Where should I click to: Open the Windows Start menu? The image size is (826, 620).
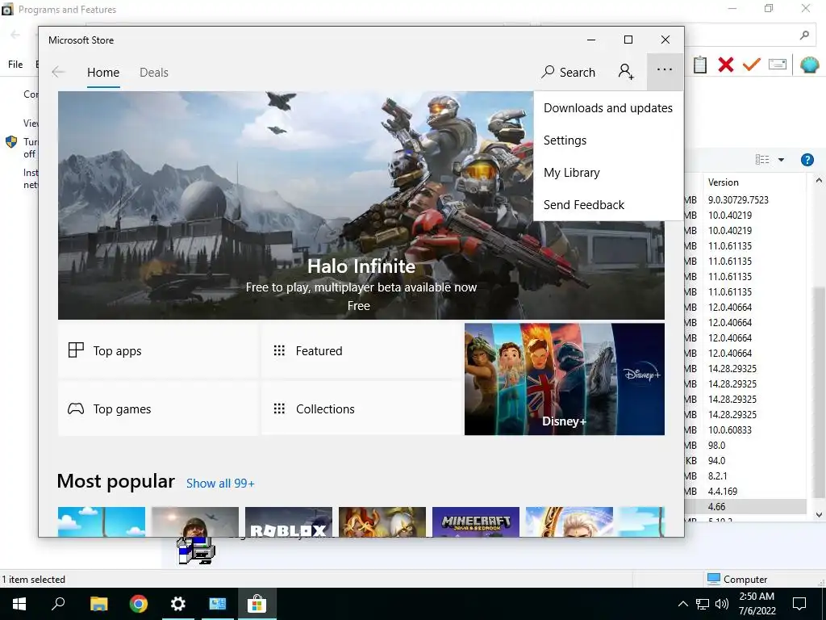pyautogui.click(x=19, y=604)
